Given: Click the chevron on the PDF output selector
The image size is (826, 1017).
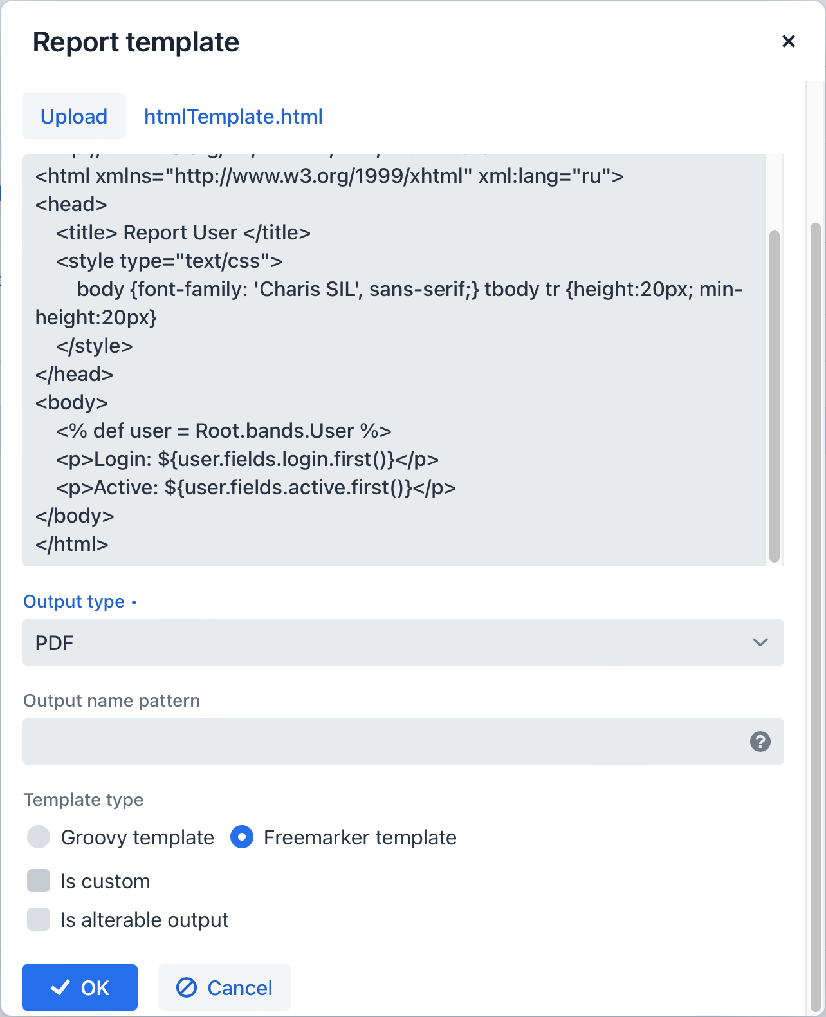Looking at the screenshot, I should 761,642.
